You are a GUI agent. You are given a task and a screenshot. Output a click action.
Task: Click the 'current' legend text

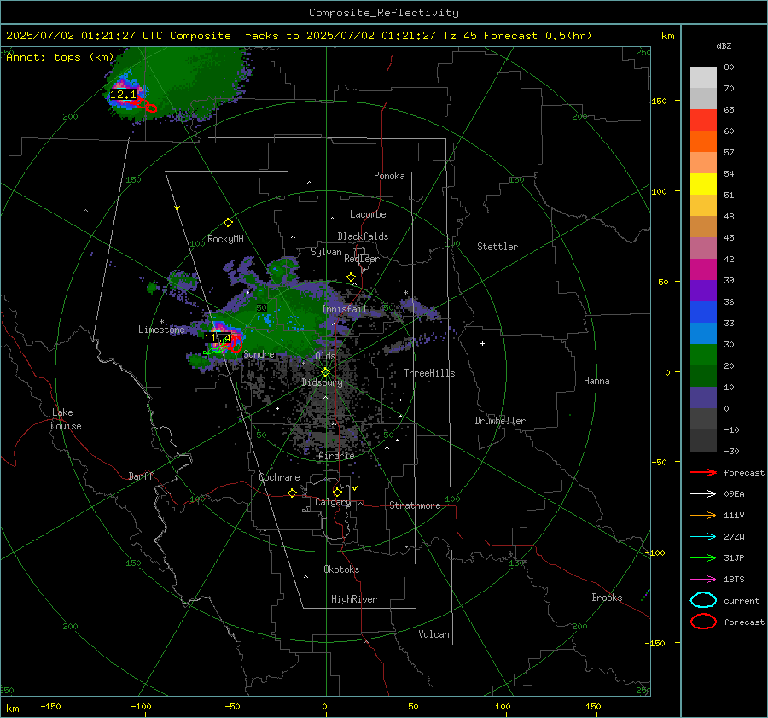[742, 600]
